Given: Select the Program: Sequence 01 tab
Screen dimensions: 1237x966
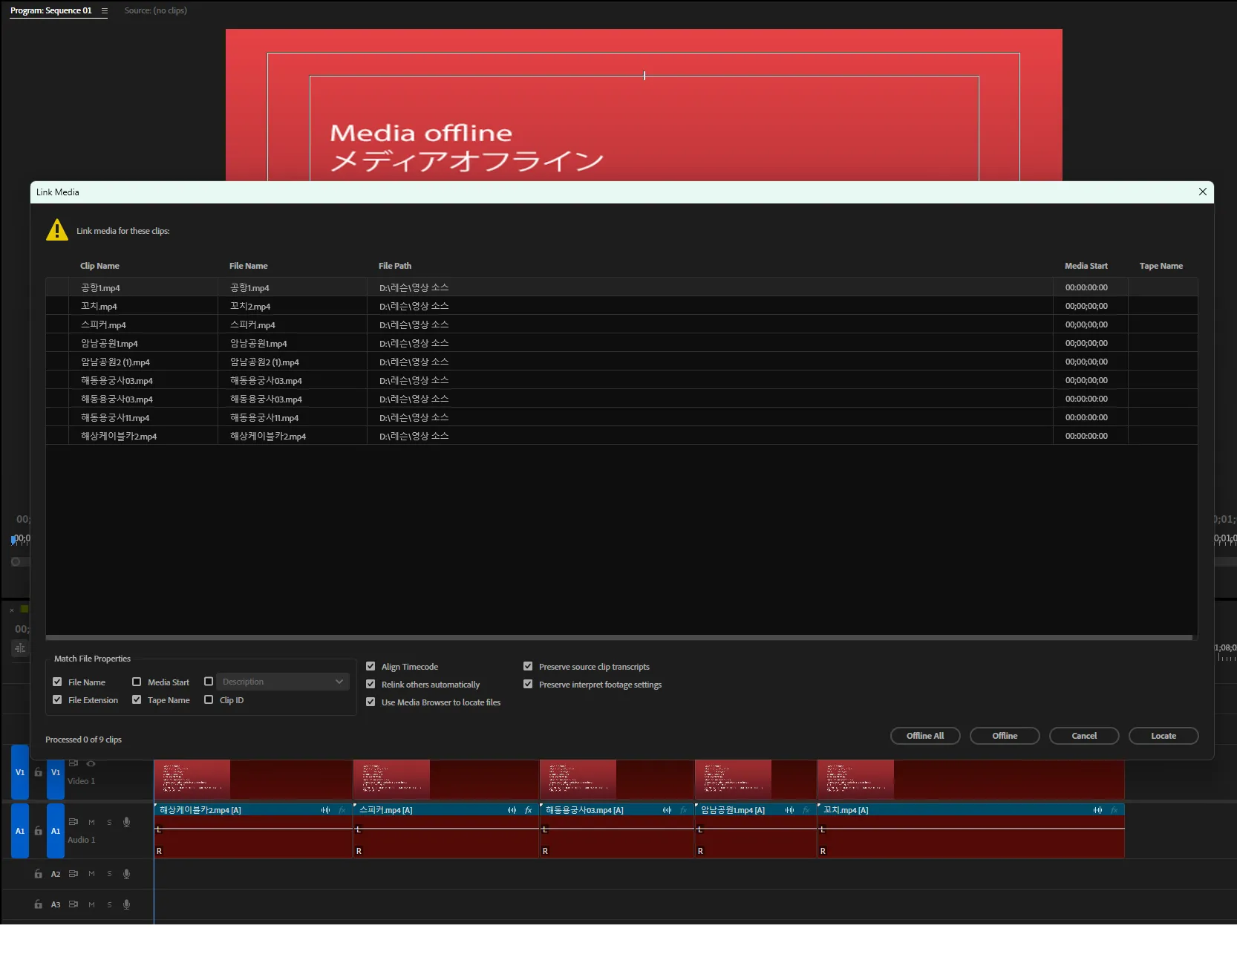Looking at the screenshot, I should 51,10.
